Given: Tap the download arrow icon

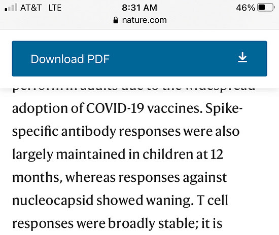Looking at the screenshot, I should 242,57.
